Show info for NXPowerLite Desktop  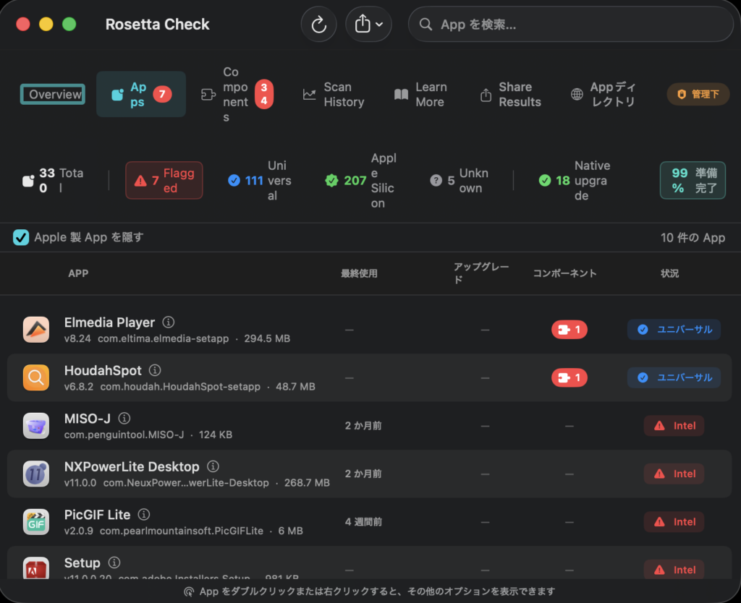tap(213, 466)
